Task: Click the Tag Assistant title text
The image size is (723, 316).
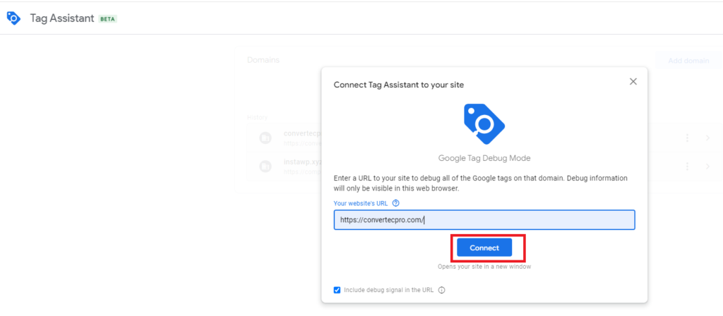Action: (62, 18)
